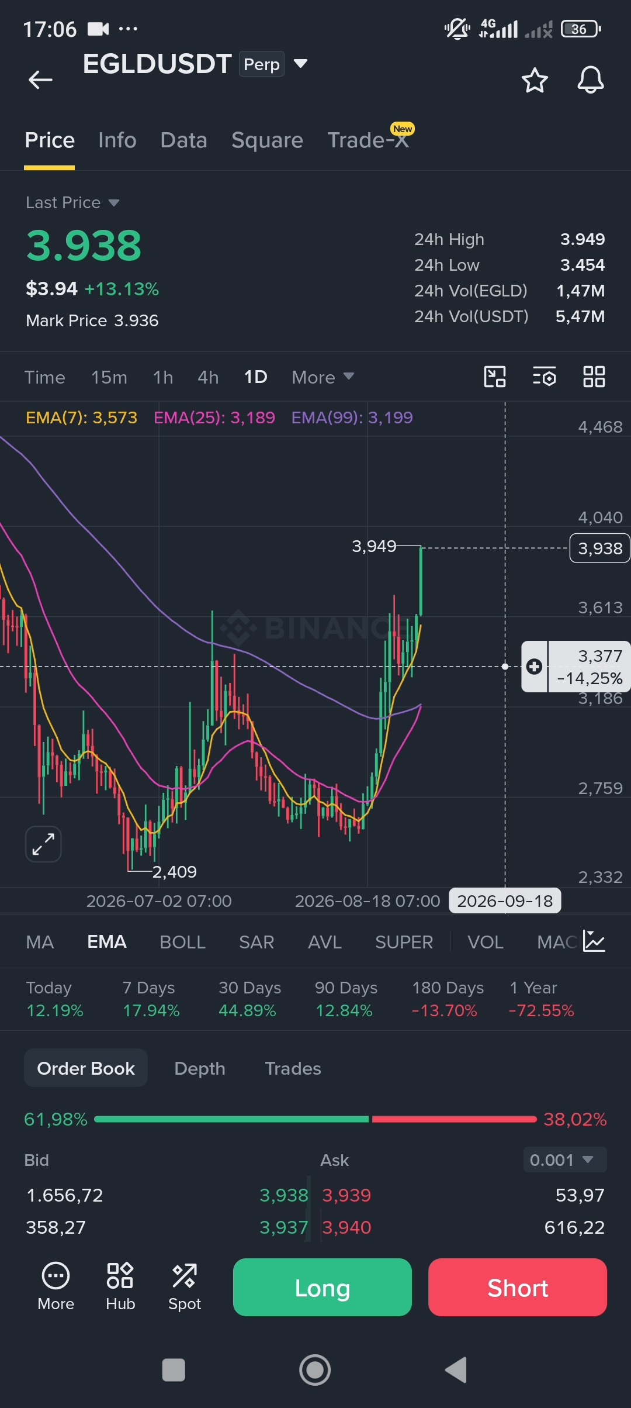
Task: Open the Trades tab
Action: point(293,1068)
